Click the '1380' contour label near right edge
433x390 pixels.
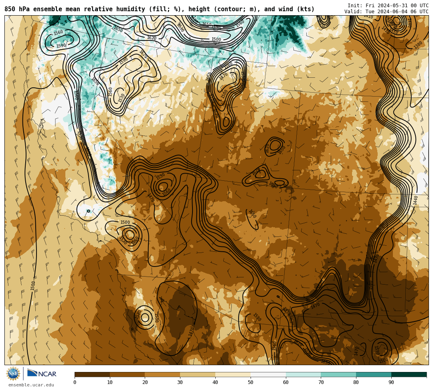(418, 45)
